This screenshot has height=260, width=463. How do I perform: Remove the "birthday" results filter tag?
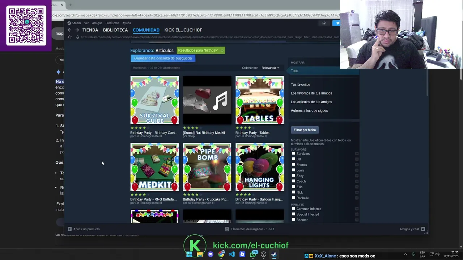[x=222, y=50]
